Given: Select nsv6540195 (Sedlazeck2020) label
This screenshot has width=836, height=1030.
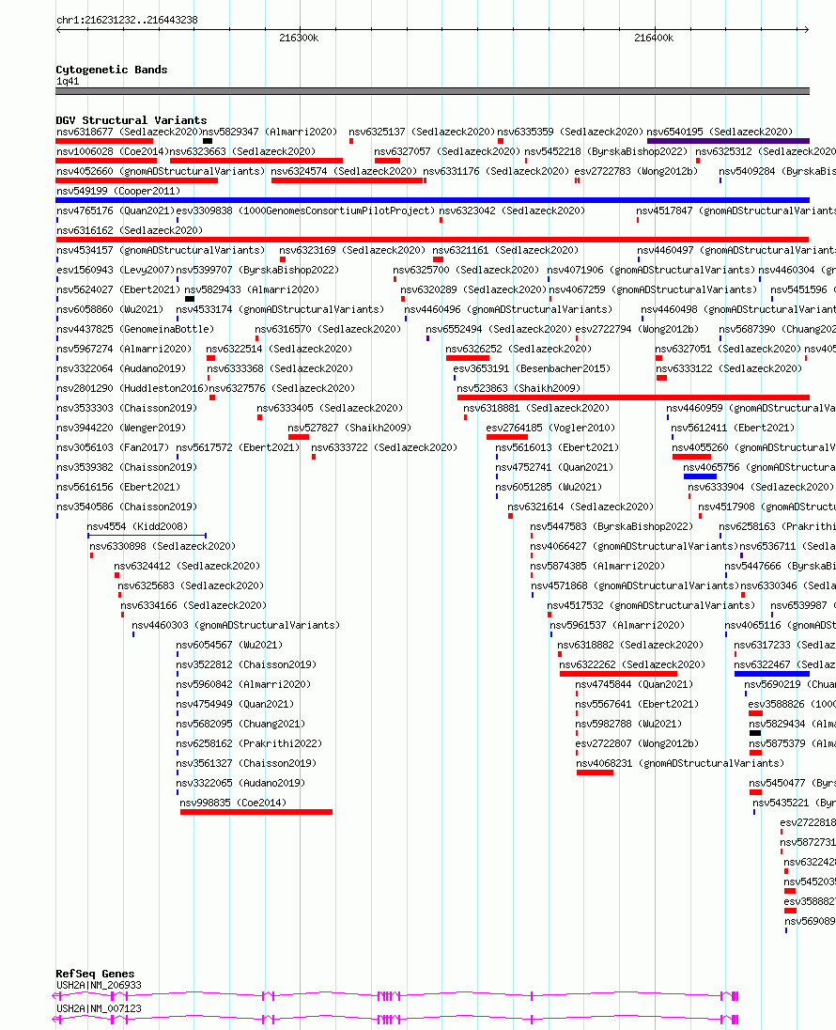Looking at the screenshot, I should tap(720, 132).
